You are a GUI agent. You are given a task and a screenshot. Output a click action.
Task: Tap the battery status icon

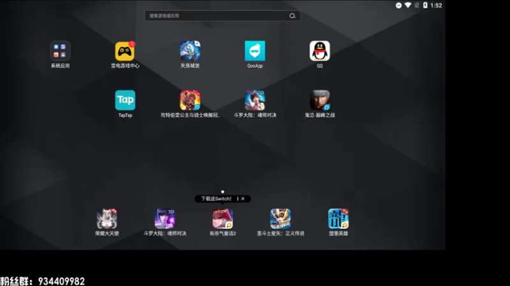(x=425, y=5)
